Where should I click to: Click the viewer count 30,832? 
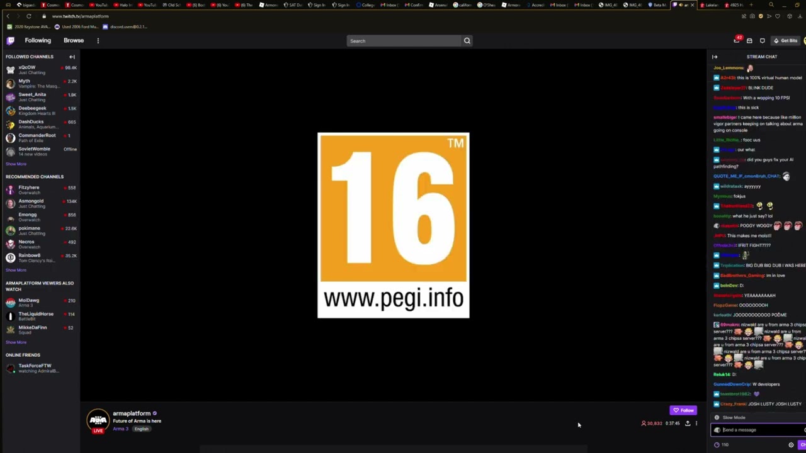tap(652, 423)
